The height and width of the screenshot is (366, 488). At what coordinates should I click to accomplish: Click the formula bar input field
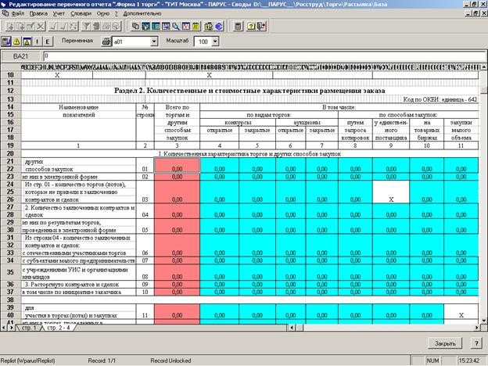(x=264, y=56)
